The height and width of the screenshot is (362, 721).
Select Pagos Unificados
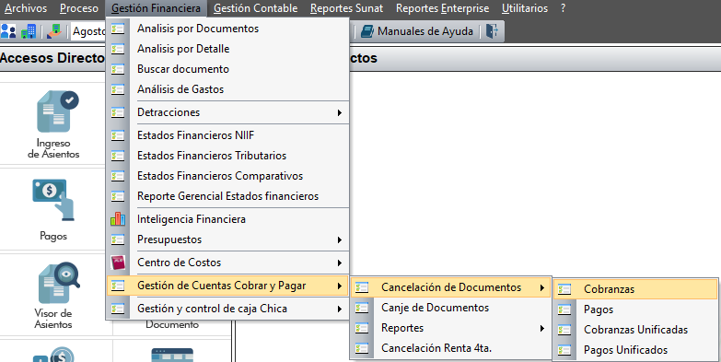(635, 350)
